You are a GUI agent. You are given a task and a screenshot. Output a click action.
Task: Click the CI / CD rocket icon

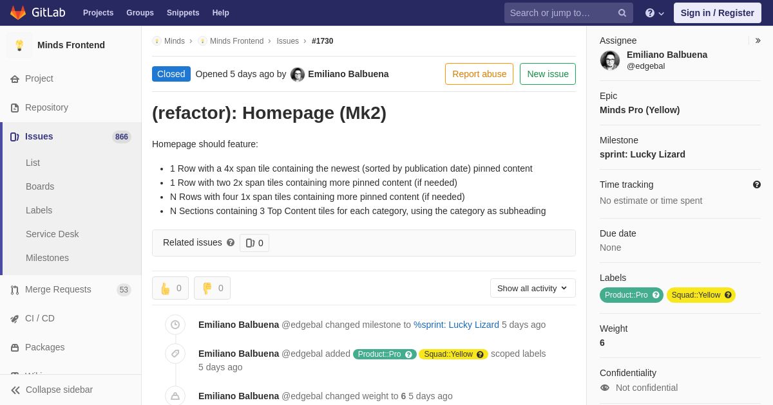coord(15,319)
